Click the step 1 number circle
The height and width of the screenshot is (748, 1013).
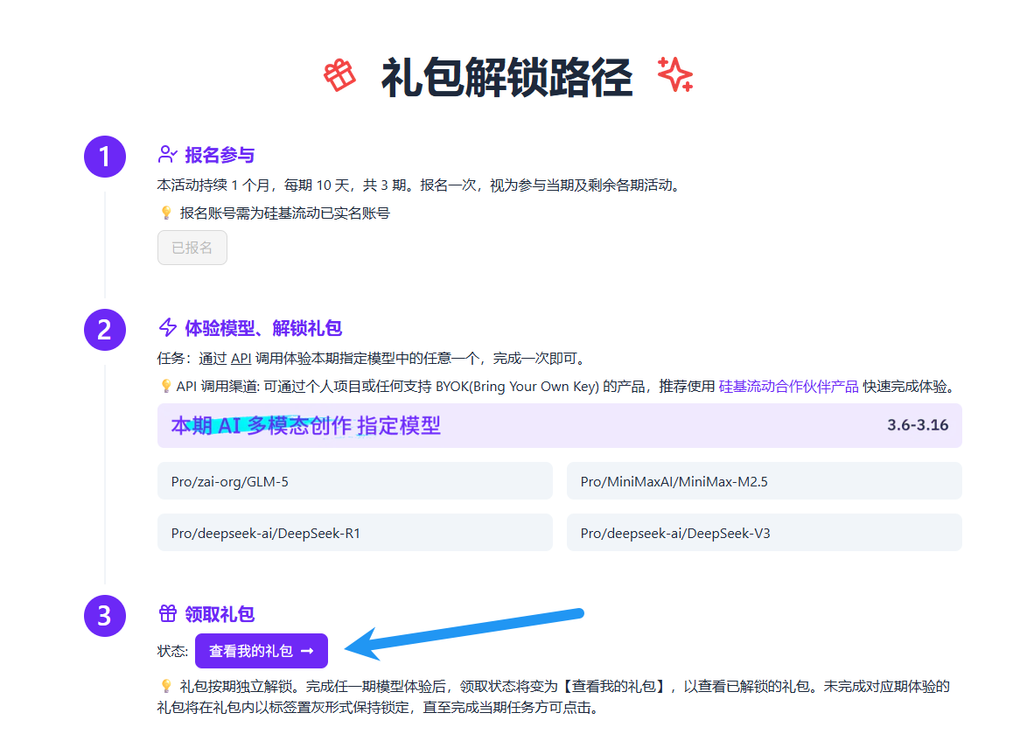click(105, 157)
